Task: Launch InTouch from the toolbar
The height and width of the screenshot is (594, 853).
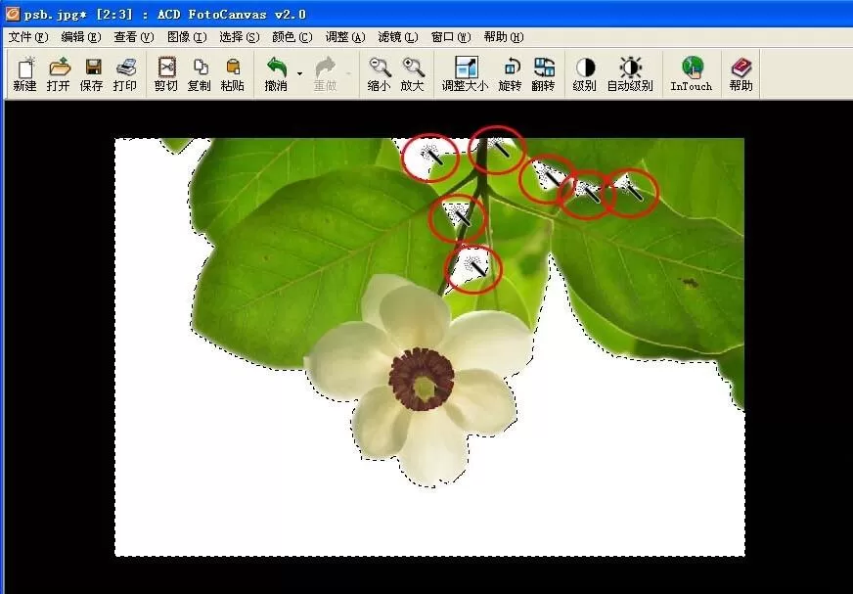Action: (692, 74)
